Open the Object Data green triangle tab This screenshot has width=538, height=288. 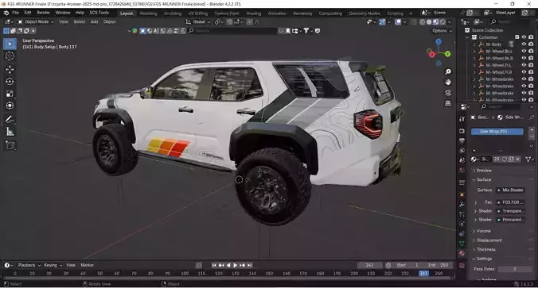point(462,244)
